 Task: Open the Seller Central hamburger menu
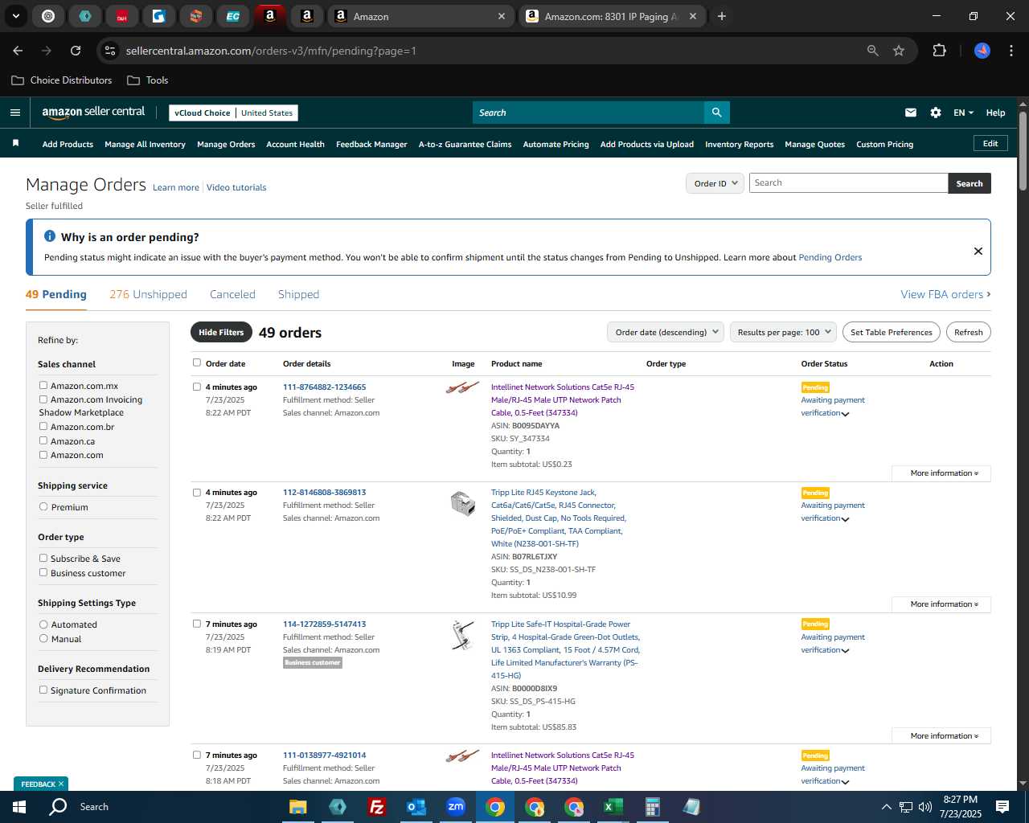15,113
